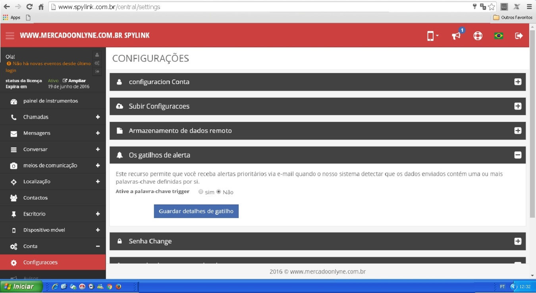Viewport: 536px width, 293px height.
Task: Open painel de instrumentos dashboard
Action: pos(53,101)
